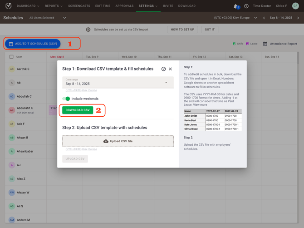The width and height of the screenshot is (304, 228).
Task: Click Andres M avatar
Action: (x=12, y=220)
